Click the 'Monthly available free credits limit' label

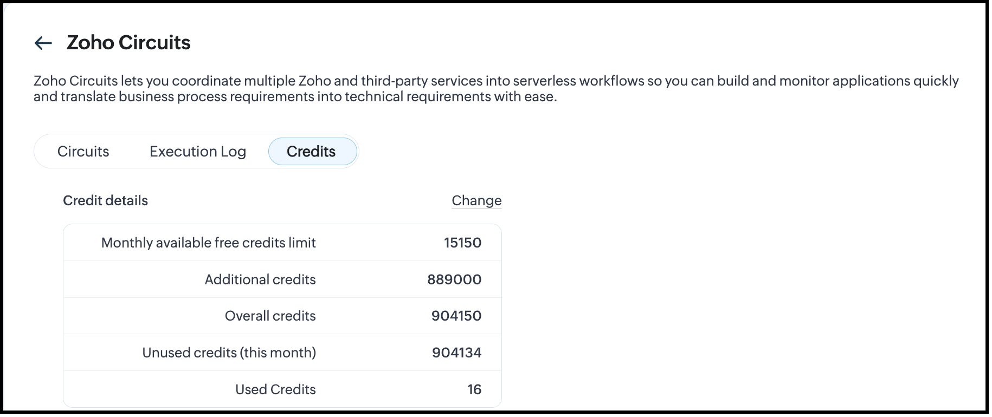coord(208,243)
